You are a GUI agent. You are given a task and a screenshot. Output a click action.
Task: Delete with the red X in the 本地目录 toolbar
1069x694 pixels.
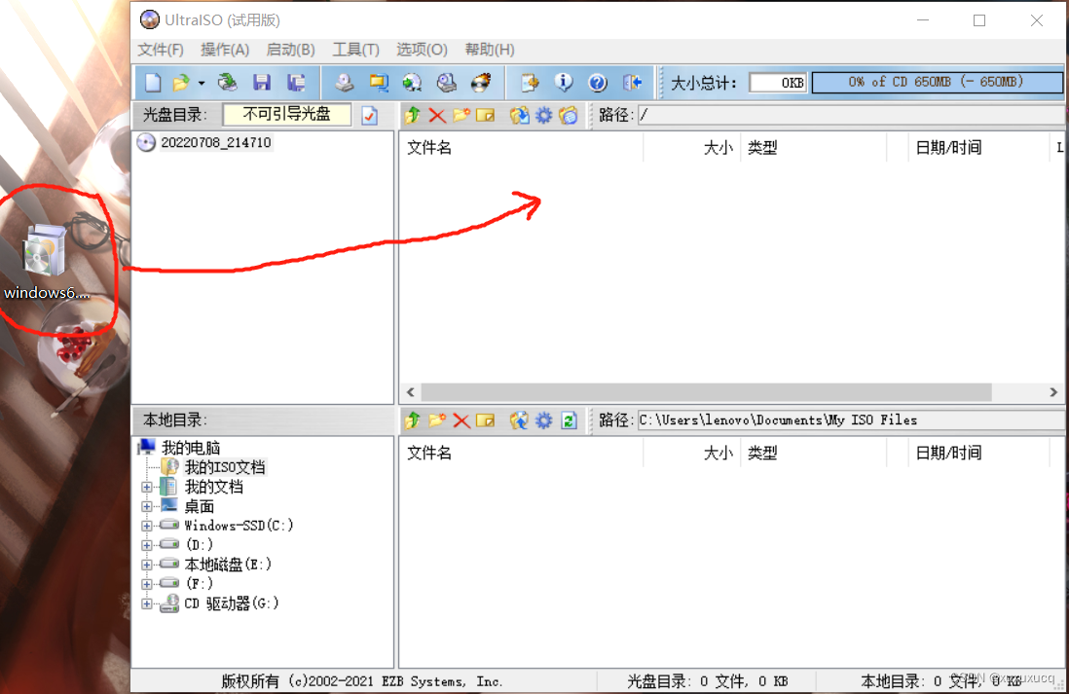coord(461,420)
